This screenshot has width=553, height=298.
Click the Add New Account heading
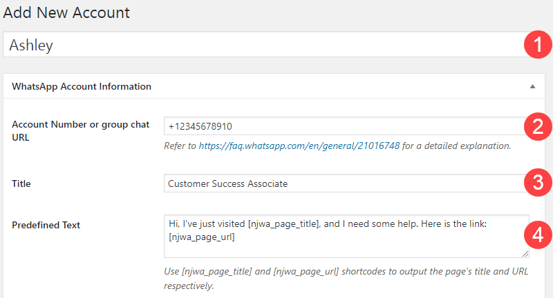pyautogui.click(x=66, y=12)
